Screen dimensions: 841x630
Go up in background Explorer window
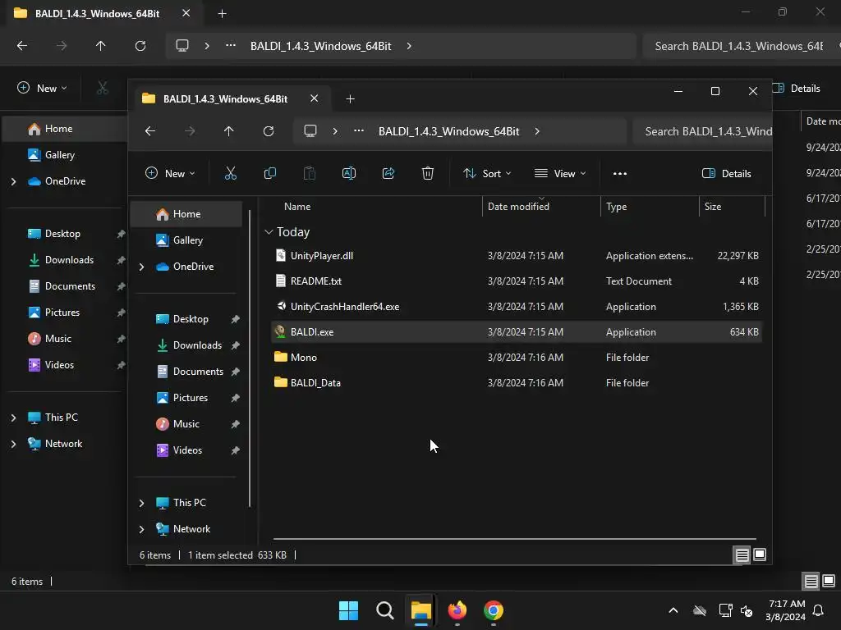click(101, 46)
